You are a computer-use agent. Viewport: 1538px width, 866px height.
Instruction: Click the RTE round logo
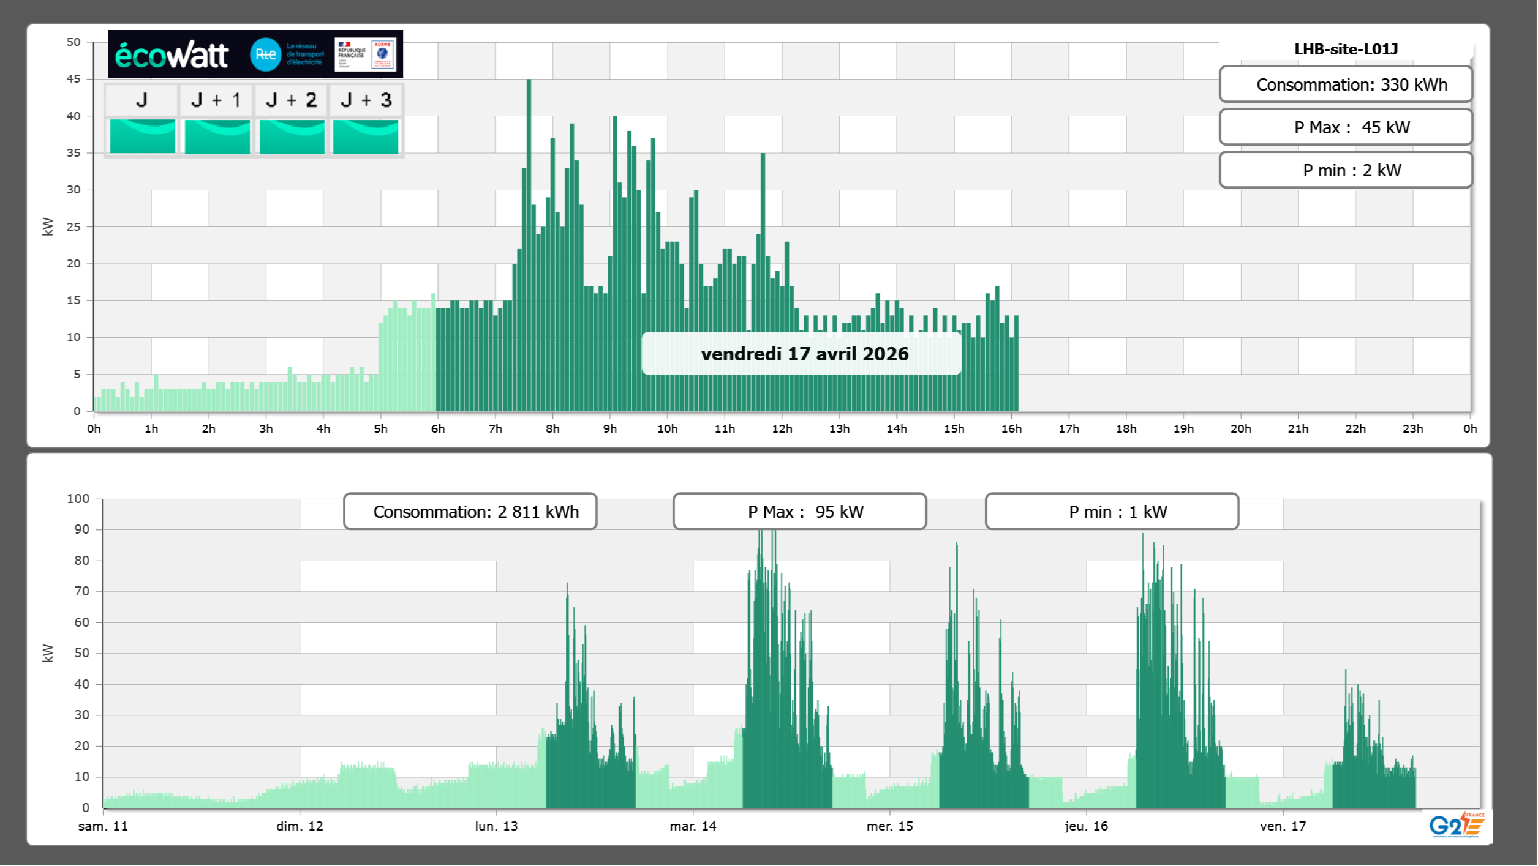[266, 54]
